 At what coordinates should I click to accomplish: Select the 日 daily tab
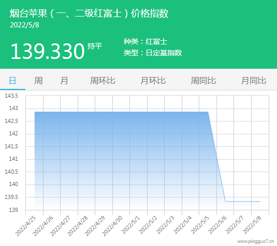12,81
